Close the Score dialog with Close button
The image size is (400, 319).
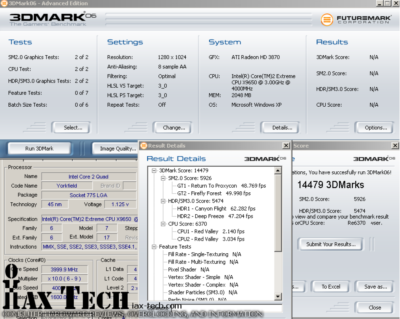pyautogui.click(x=375, y=307)
